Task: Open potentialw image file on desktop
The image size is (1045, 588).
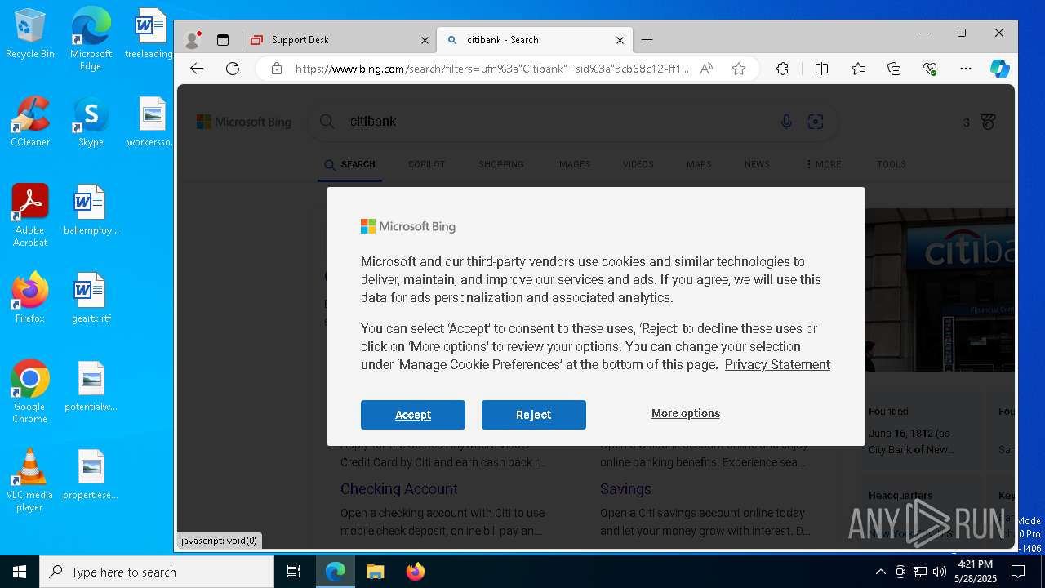Action: pyautogui.click(x=91, y=386)
